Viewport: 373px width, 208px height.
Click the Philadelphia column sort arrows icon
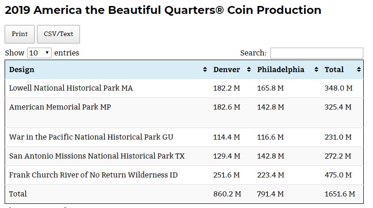pyautogui.click(x=316, y=70)
